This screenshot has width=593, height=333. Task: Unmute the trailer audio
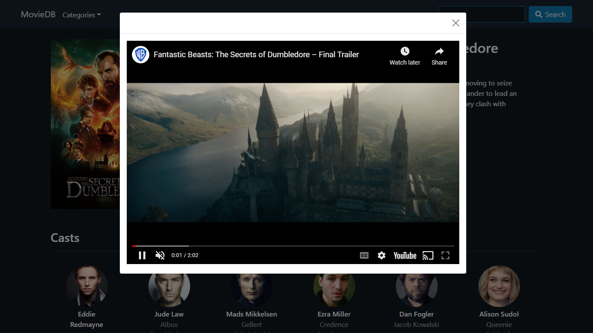pos(160,255)
